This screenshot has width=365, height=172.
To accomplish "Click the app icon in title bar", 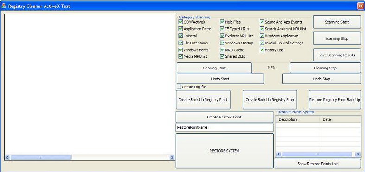I will click(4, 6).
